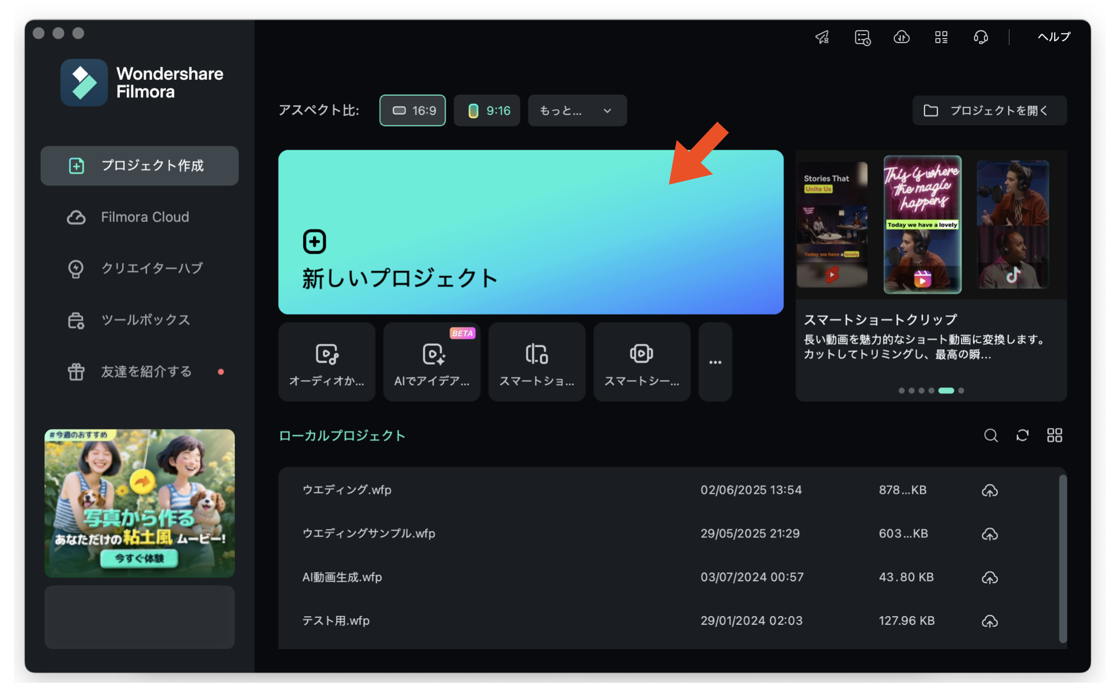Create a 新しいプロジェクト
Screen dimensions: 1118x691
pos(530,232)
